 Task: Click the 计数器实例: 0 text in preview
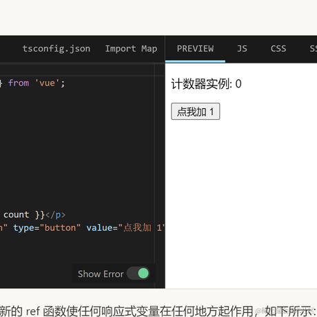click(206, 84)
